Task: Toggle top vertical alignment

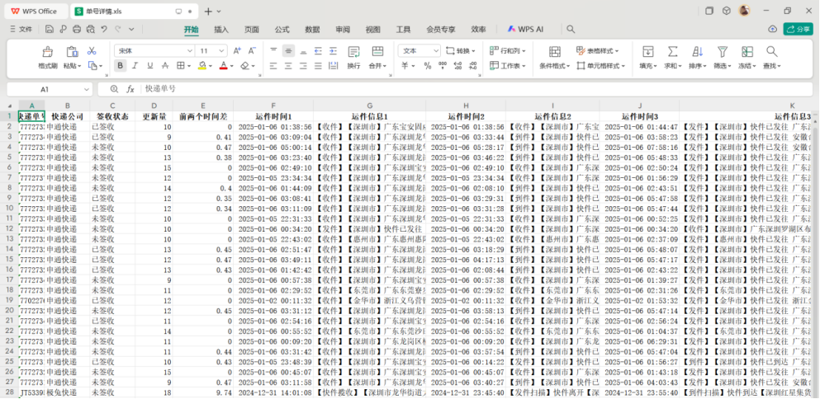Action: [x=273, y=50]
